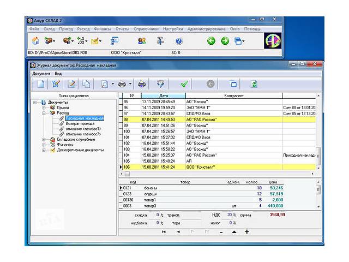Image resolution: width=349 pixels, height=262 pixels.
Task: Open the warehouse boxes icon in main toolbar
Action: (x=49, y=41)
